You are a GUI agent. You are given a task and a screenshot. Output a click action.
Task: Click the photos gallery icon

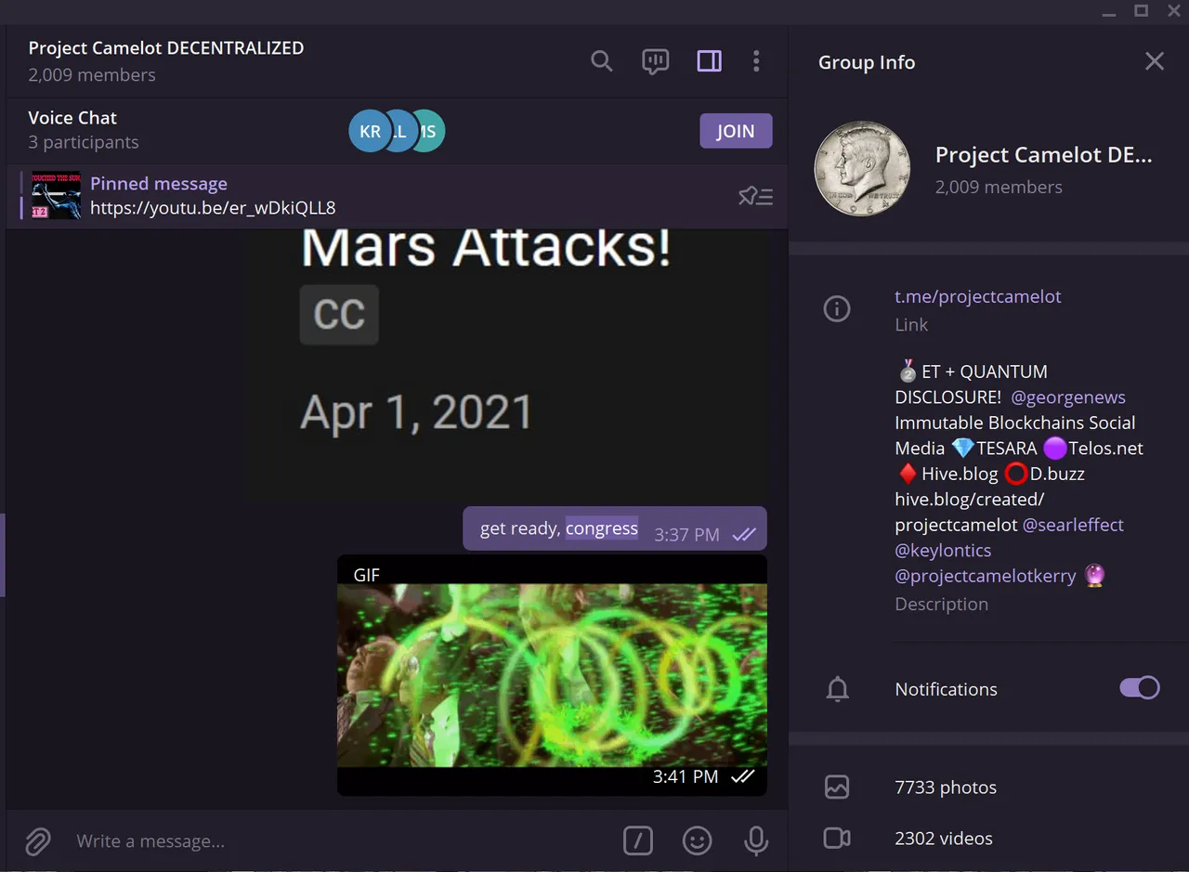pos(837,787)
